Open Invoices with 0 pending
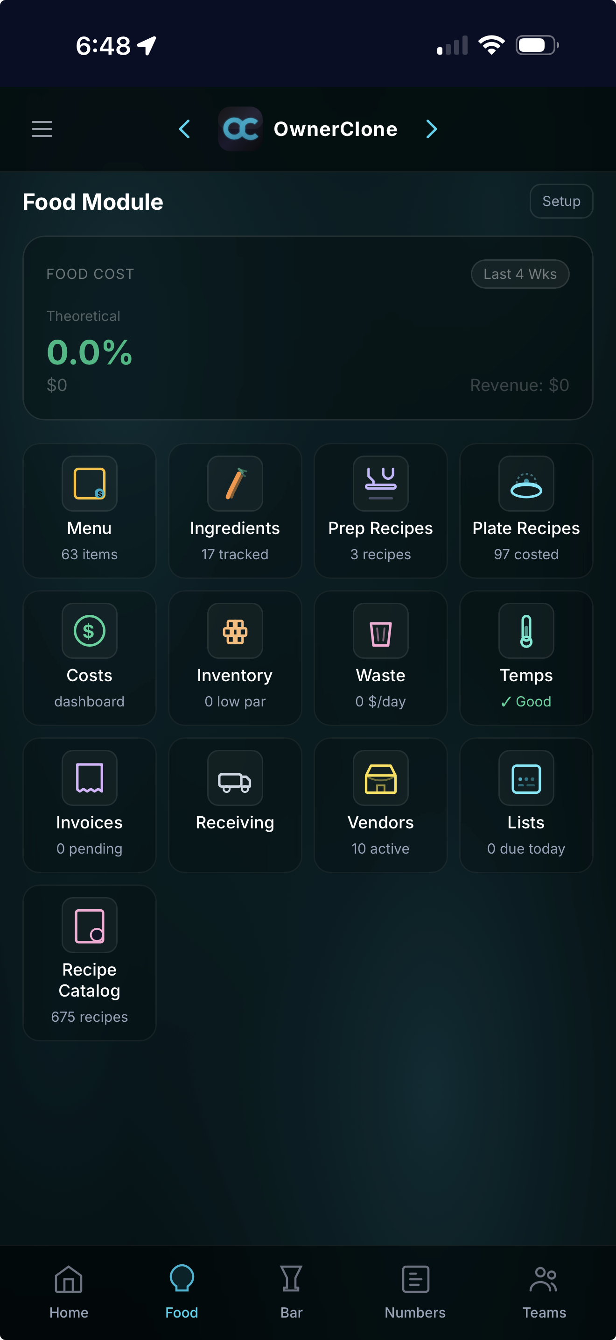This screenshot has width=616, height=1340. (89, 805)
